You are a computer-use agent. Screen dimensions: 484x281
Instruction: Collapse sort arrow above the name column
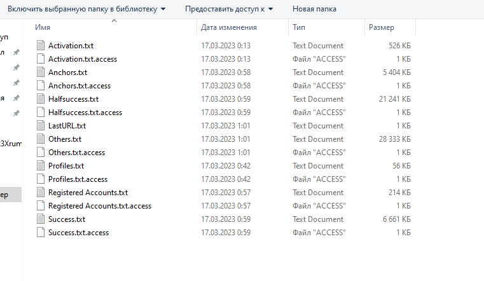114,21
